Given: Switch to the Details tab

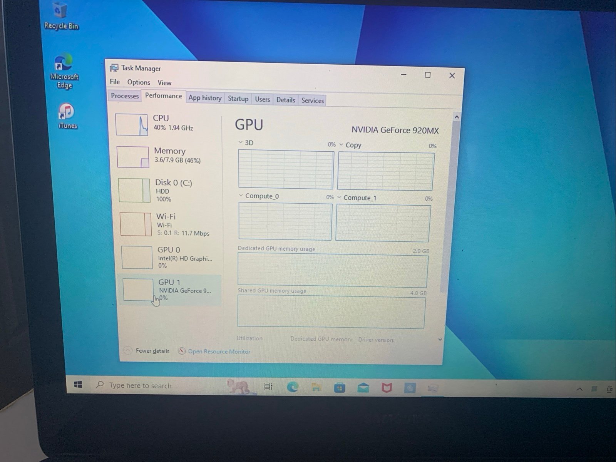Looking at the screenshot, I should coord(286,100).
